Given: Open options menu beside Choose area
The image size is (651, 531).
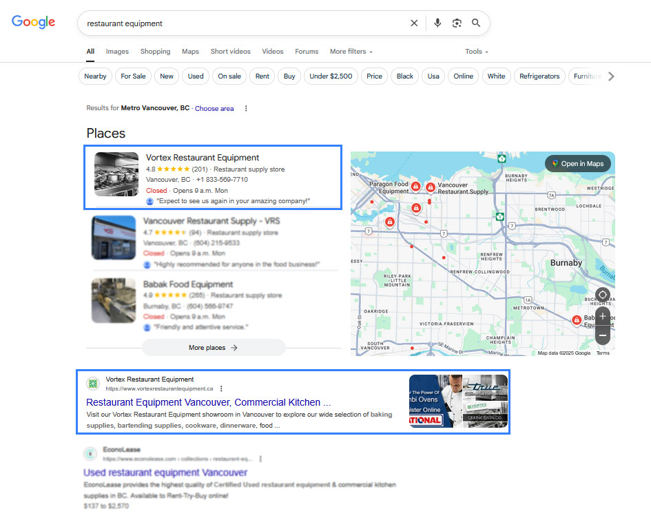Looking at the screenshot, I should click(246, 108).
